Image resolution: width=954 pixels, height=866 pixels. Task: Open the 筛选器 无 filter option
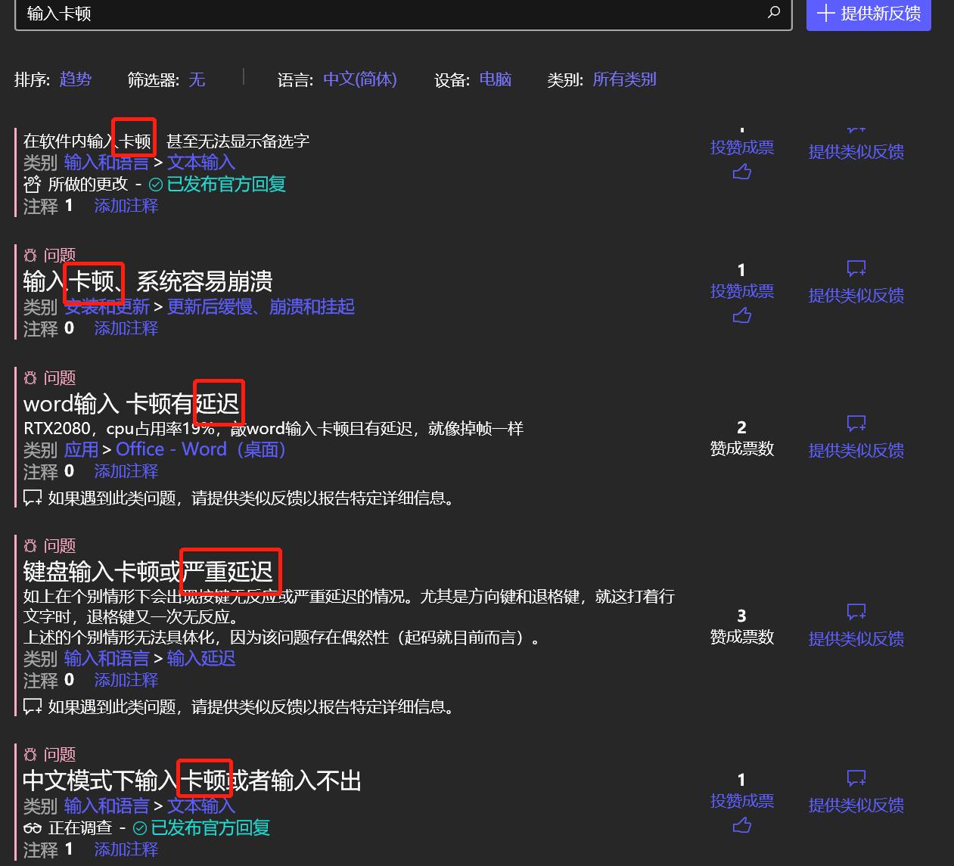click(x=197, y=79)
